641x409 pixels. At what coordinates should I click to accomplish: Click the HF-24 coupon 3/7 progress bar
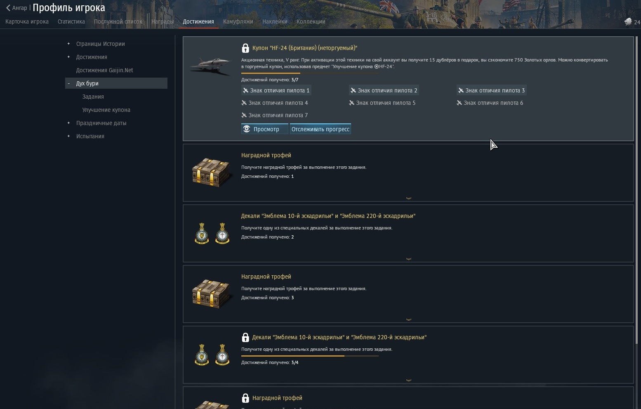pyautogui.click(x=310, y=73)
